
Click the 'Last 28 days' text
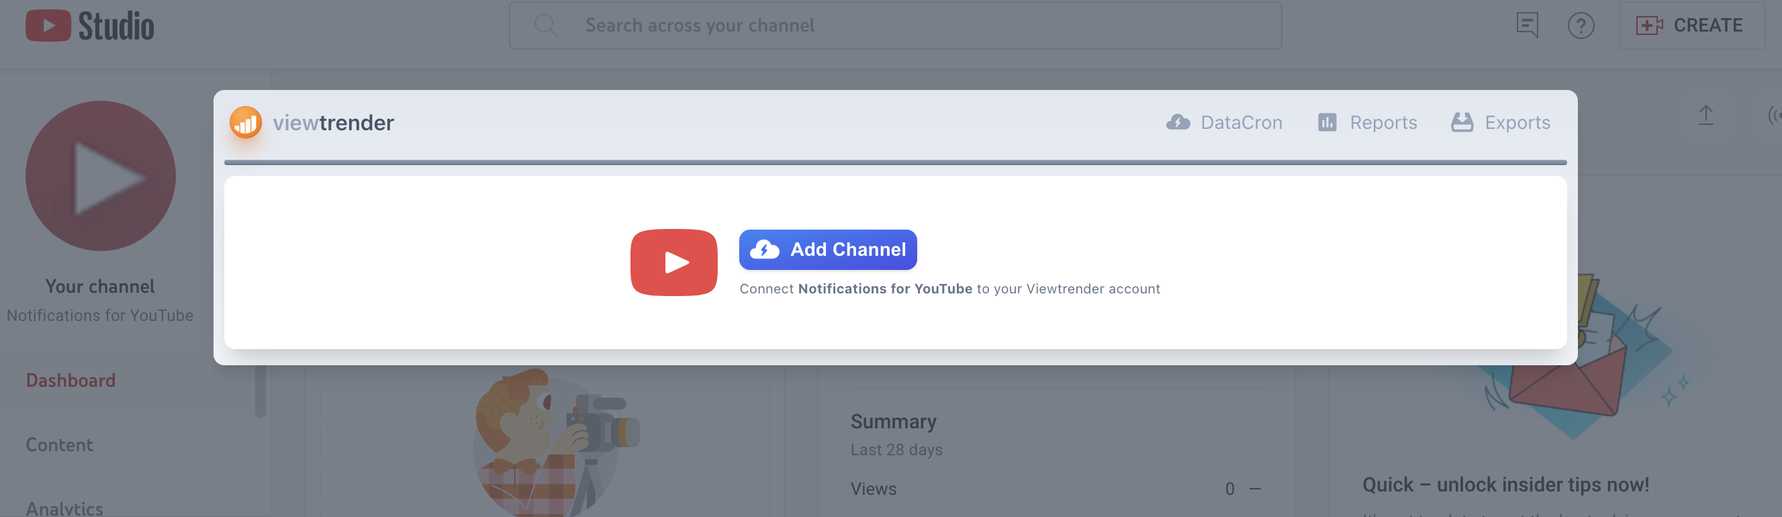(896, 449)
